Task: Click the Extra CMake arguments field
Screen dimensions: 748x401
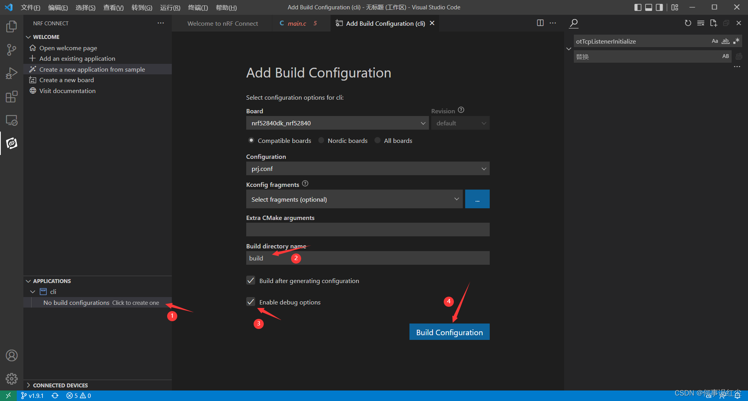Action: tap(368, 229)
